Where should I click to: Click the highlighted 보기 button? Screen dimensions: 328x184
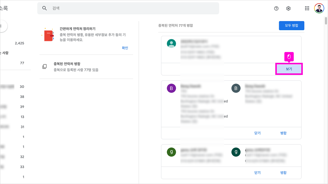(x=289, y=69)
